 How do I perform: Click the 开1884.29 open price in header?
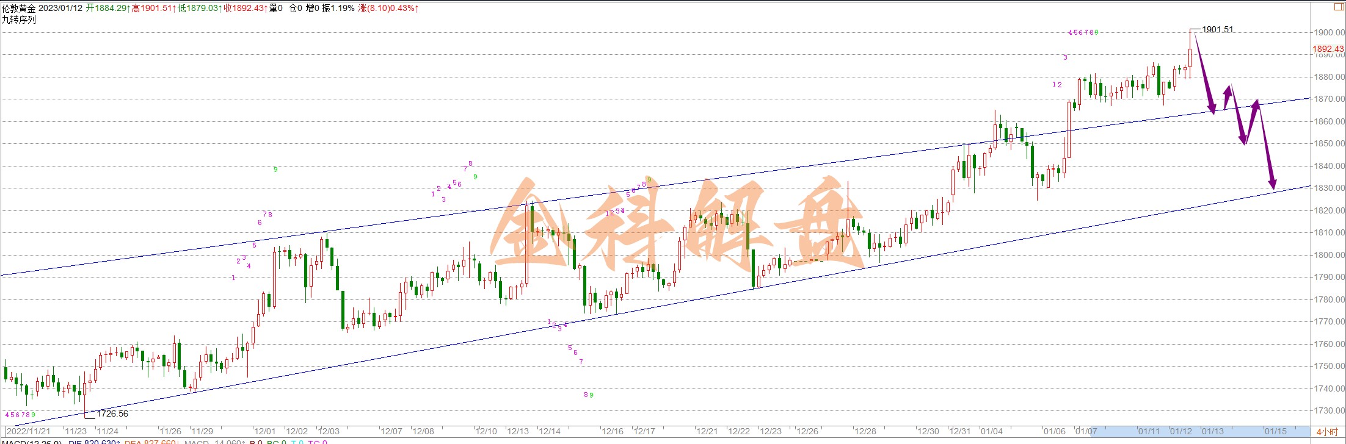[x=107, y=9]
